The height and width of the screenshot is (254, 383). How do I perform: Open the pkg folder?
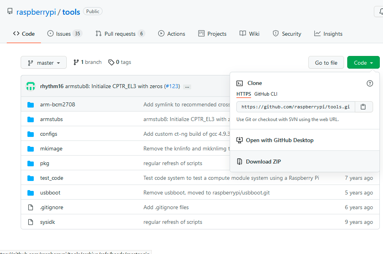click(45, 163)
